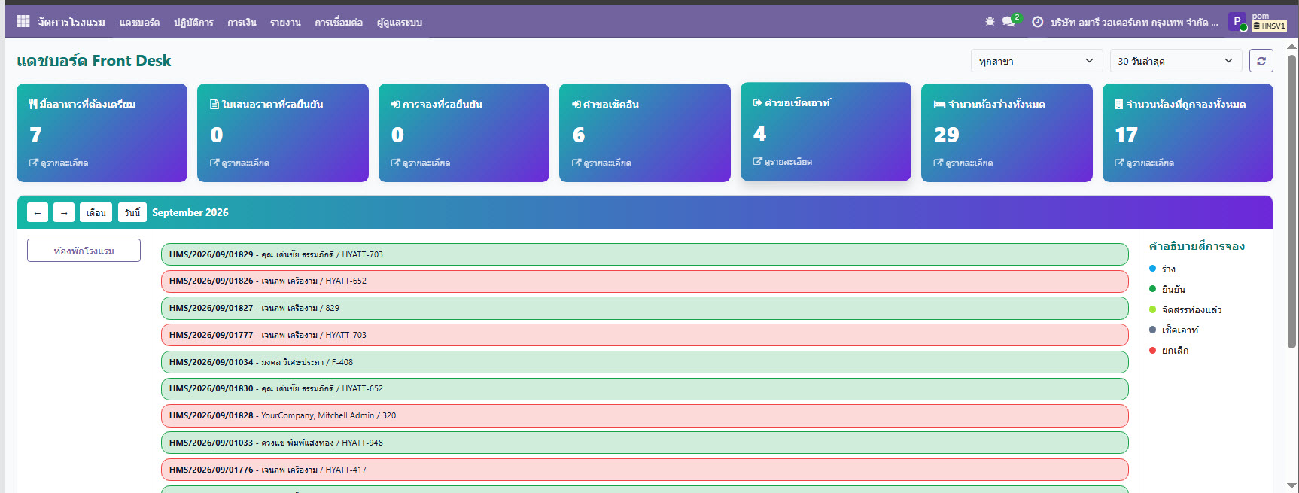Open the 30 วันล่าสุด period dropdown
Viewport: 1299px width, 493px height.
coord(1176,61)
